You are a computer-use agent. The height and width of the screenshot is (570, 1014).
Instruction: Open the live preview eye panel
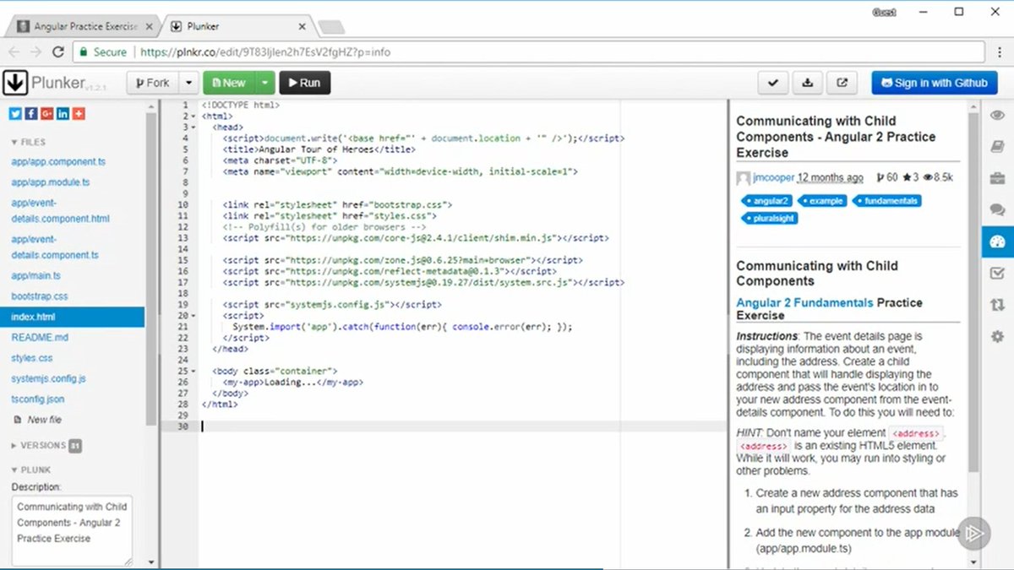coord(997,115)
